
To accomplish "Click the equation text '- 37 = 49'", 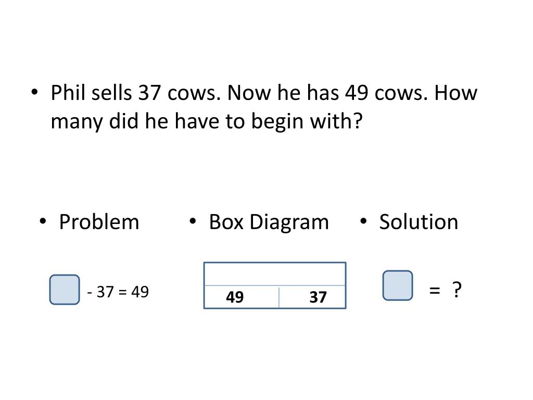I will tap(118, 292).
